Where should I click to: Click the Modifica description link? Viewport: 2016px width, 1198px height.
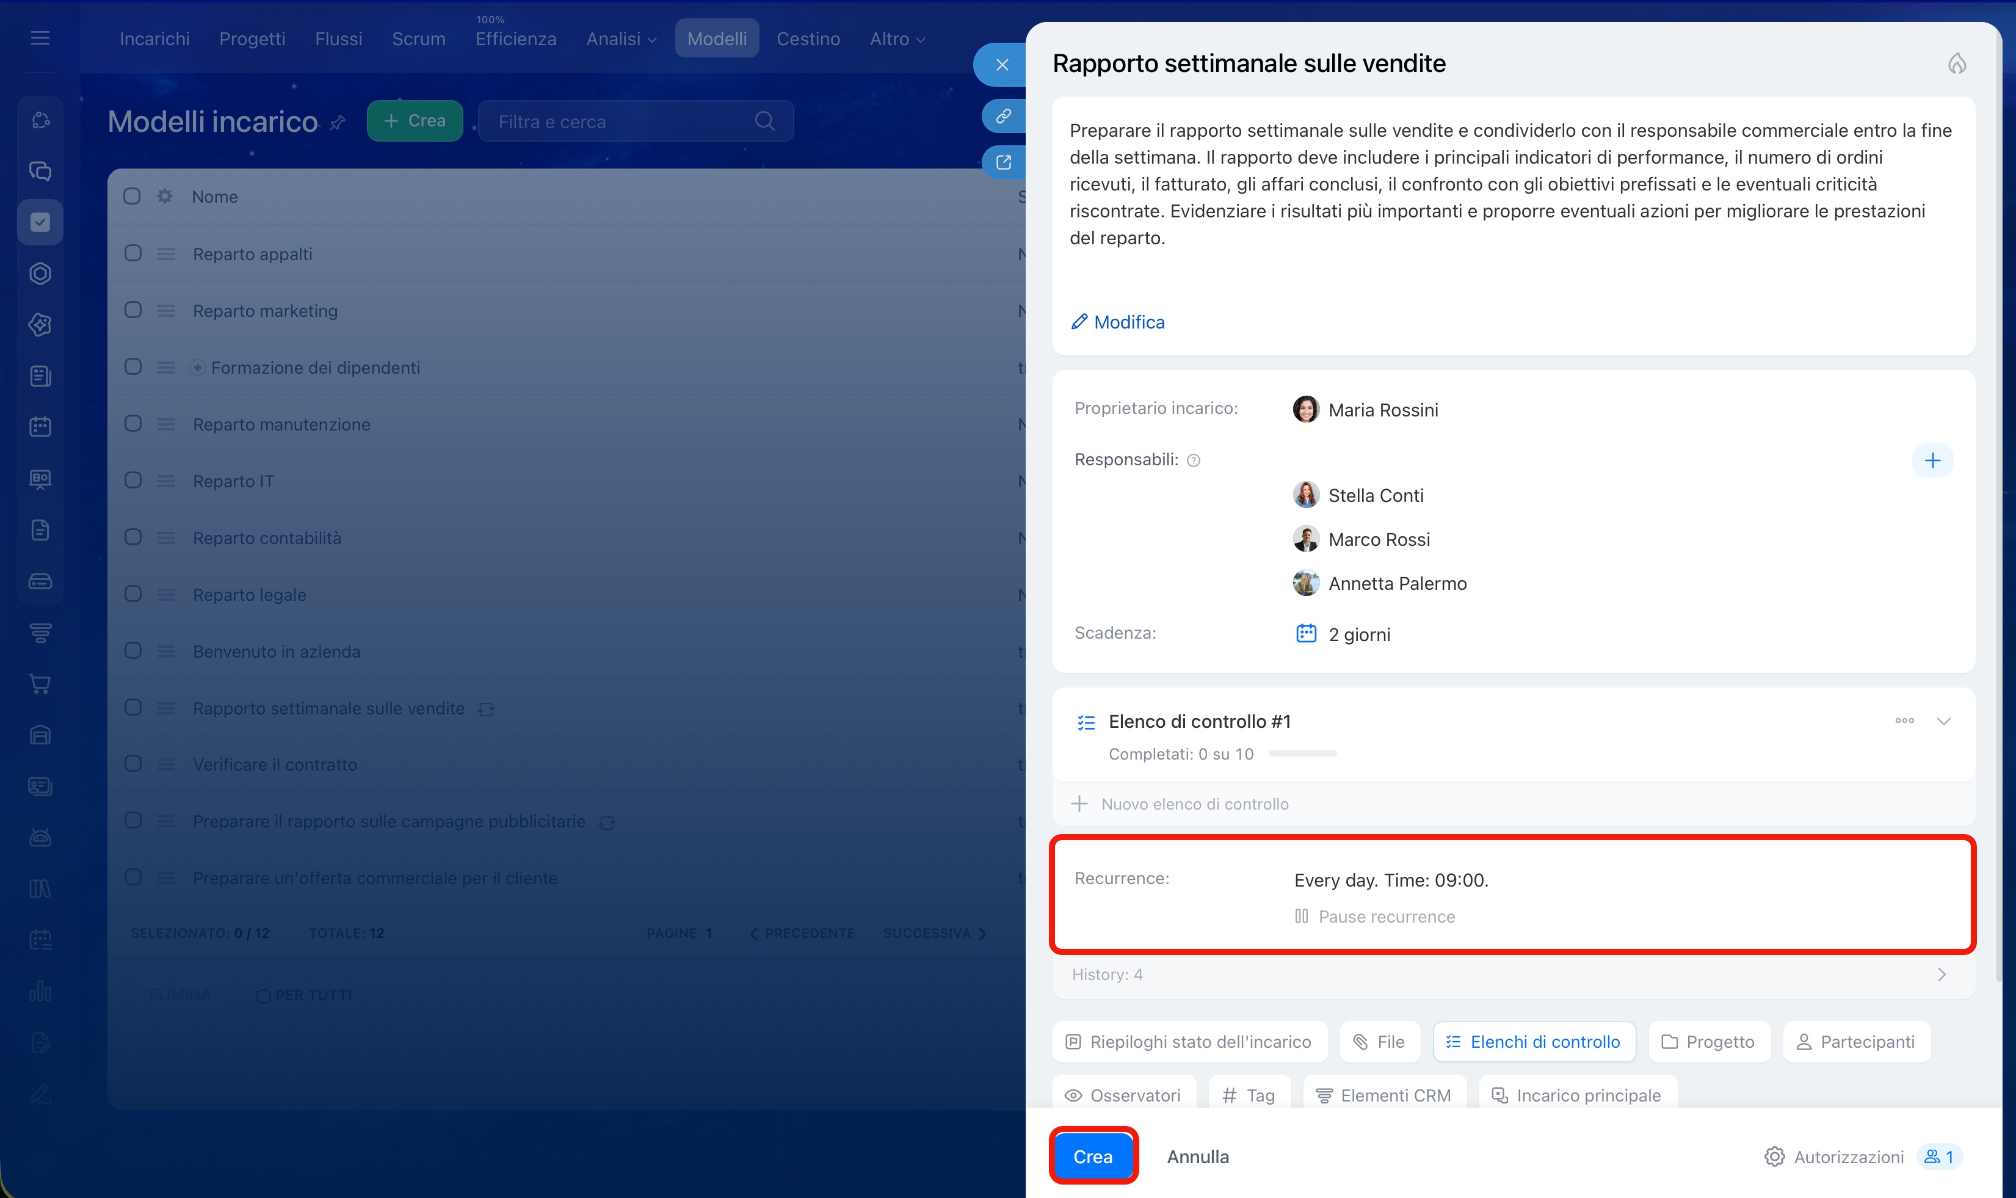pos(1118,322)
